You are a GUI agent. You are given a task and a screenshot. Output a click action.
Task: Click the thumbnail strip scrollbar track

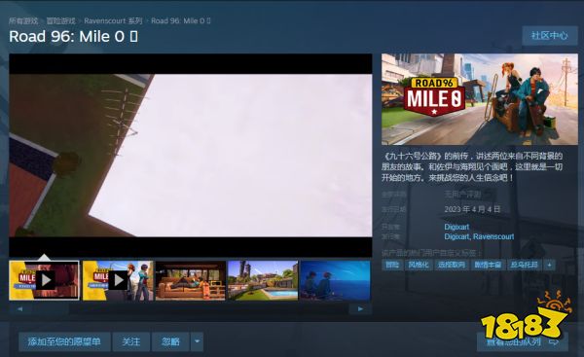pos(190,308)
